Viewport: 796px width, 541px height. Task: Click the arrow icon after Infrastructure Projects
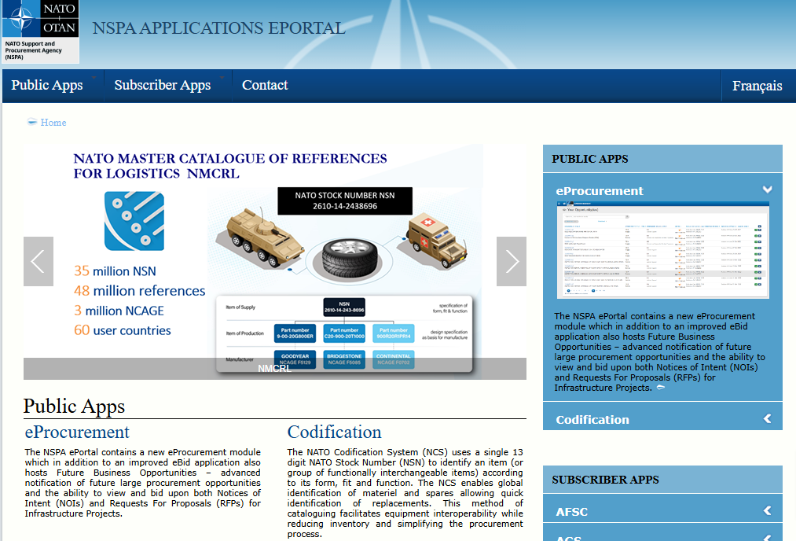point(661,388)
